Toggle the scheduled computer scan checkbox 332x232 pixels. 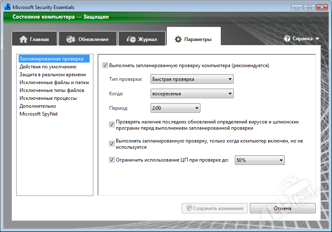[x=105, y=65]
